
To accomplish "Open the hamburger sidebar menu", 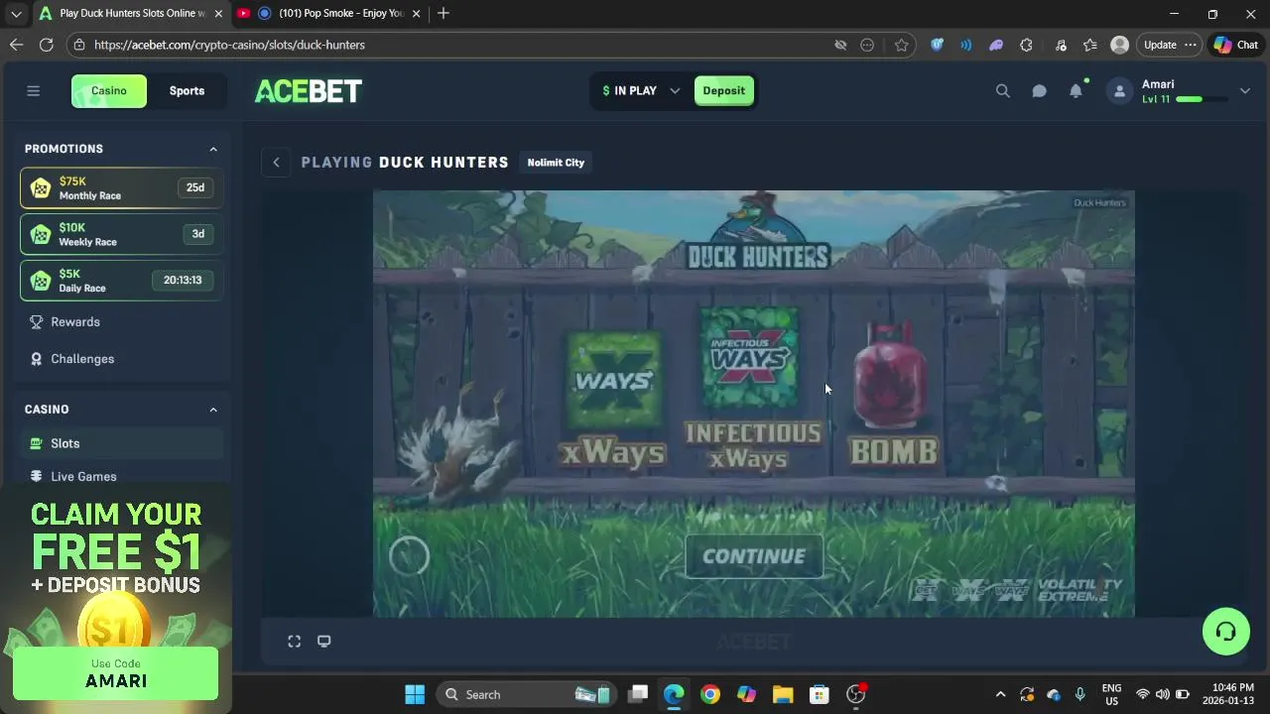I will pyautogui.click(x=33, y=91).
